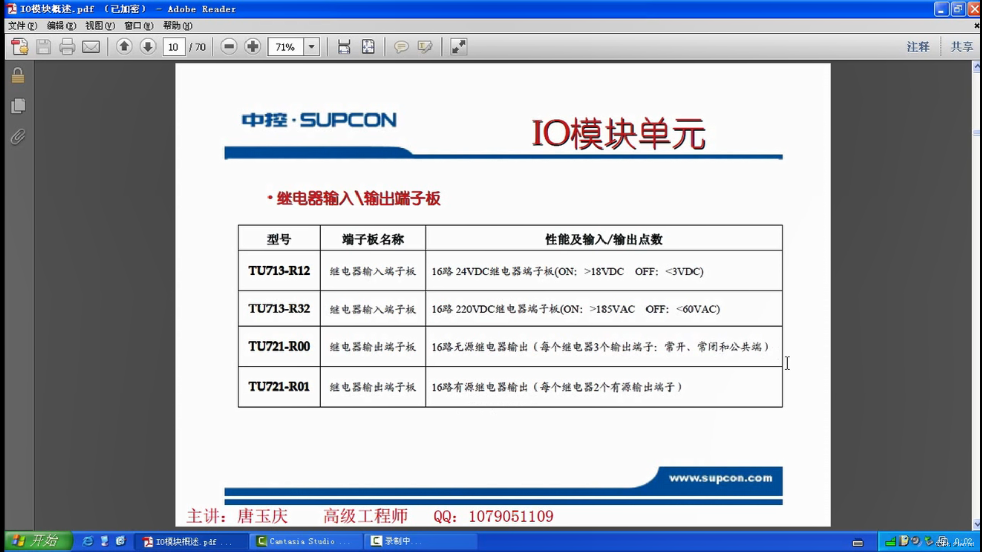Open the attachments paperclip panel
Viewport: 982px width, 552px height.
tap(18, 136)
